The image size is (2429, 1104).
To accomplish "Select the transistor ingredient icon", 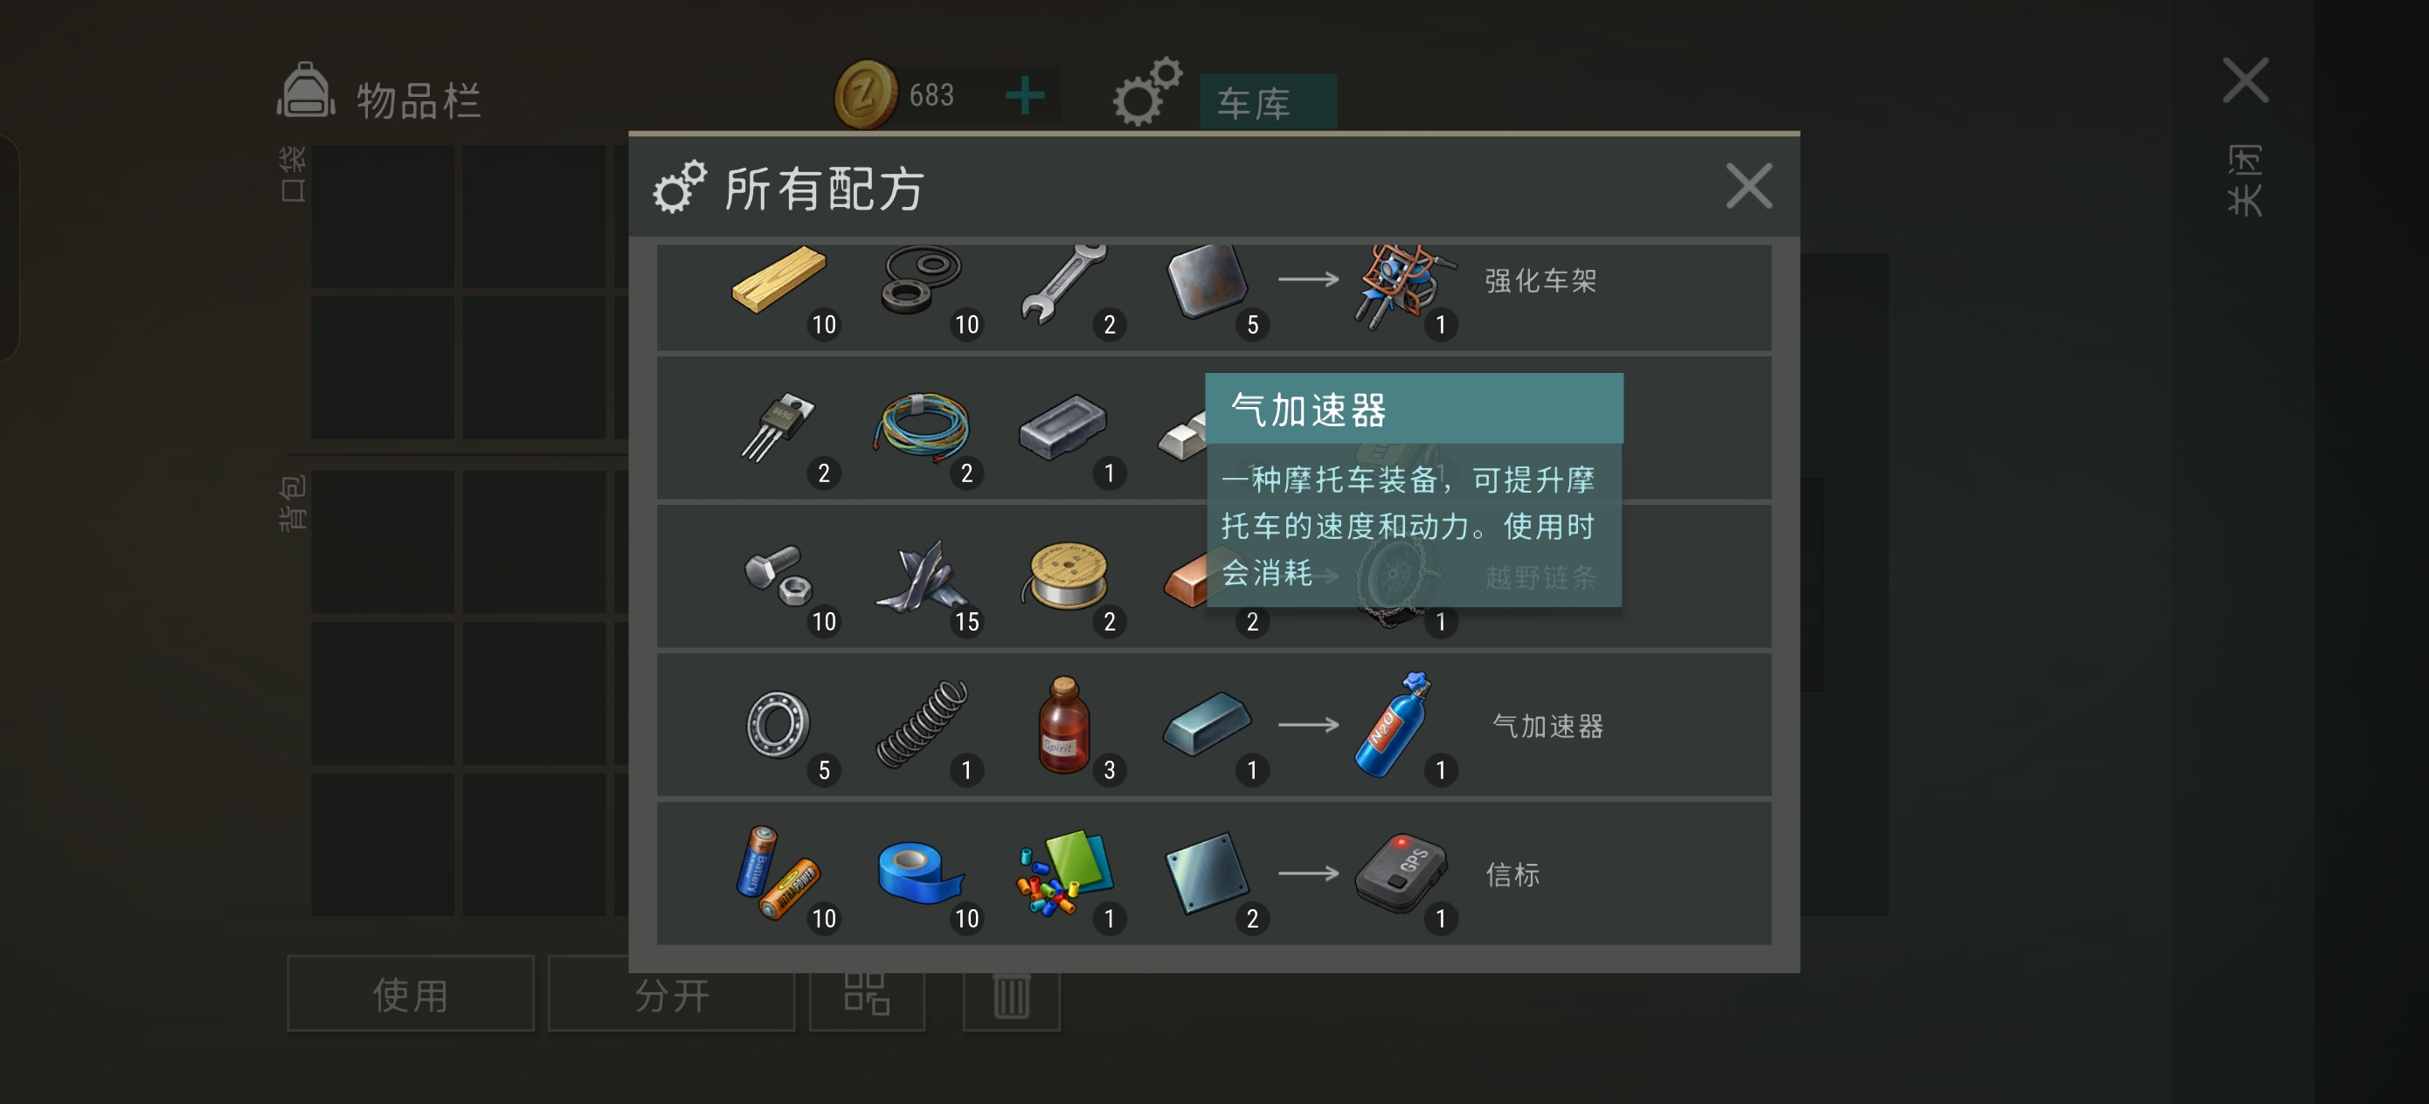I will pyautogui.click(x=778, y=427).
